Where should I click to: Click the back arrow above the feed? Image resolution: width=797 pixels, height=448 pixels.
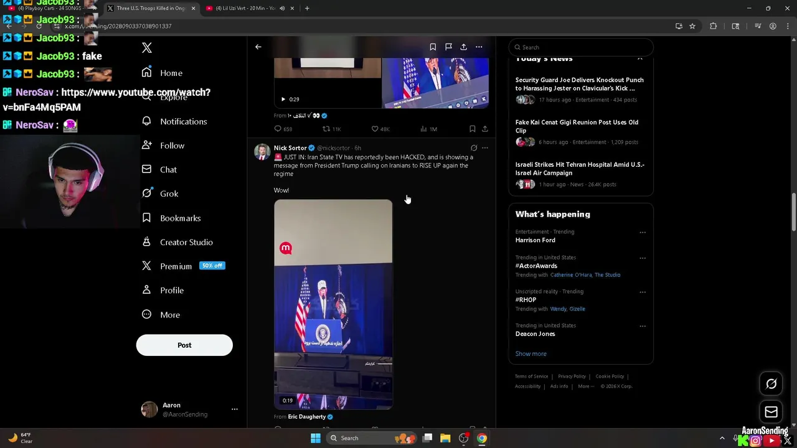pyautogui.click(x=258, y=47)
